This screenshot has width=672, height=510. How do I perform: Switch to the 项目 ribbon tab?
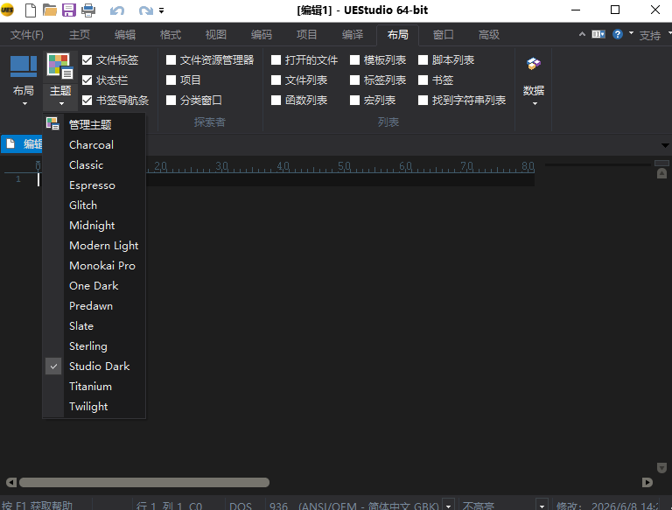click(x=307, y=35)
